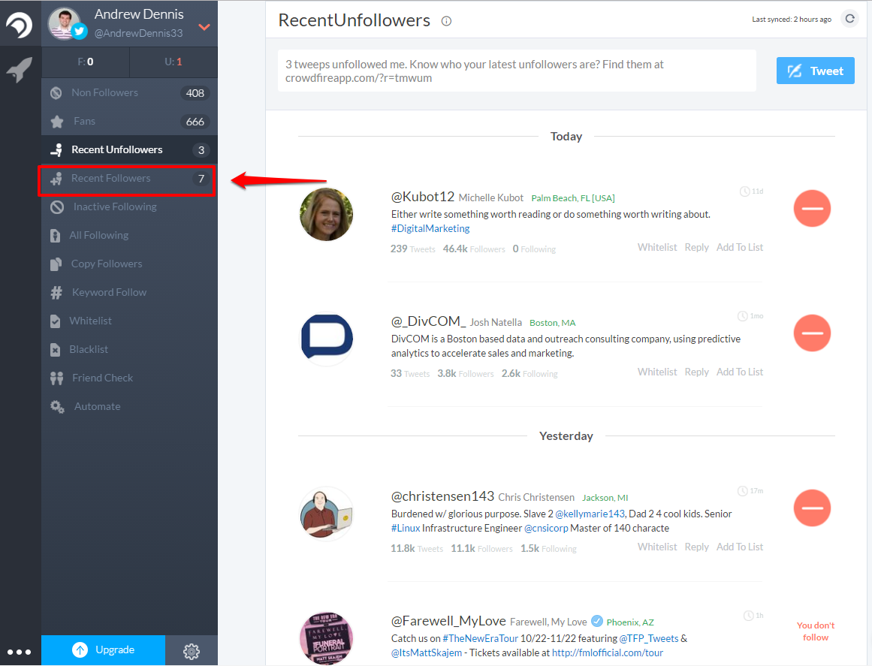
Task: Open the settings gear menu
Action: click(192, 650)
